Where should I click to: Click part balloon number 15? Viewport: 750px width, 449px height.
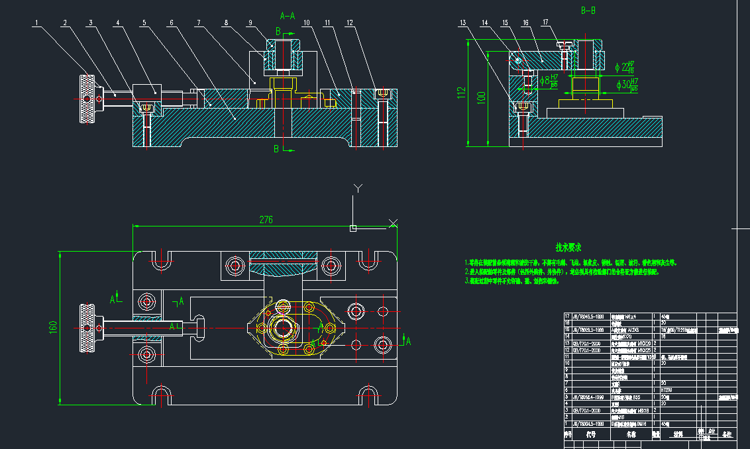point(505,23)
